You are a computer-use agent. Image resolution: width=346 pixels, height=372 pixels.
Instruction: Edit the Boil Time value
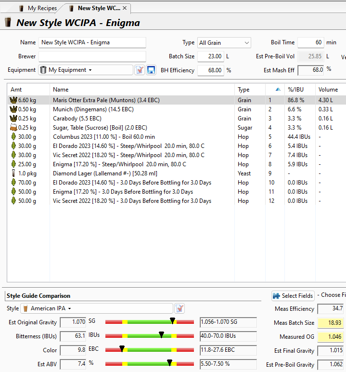[311, 42]
